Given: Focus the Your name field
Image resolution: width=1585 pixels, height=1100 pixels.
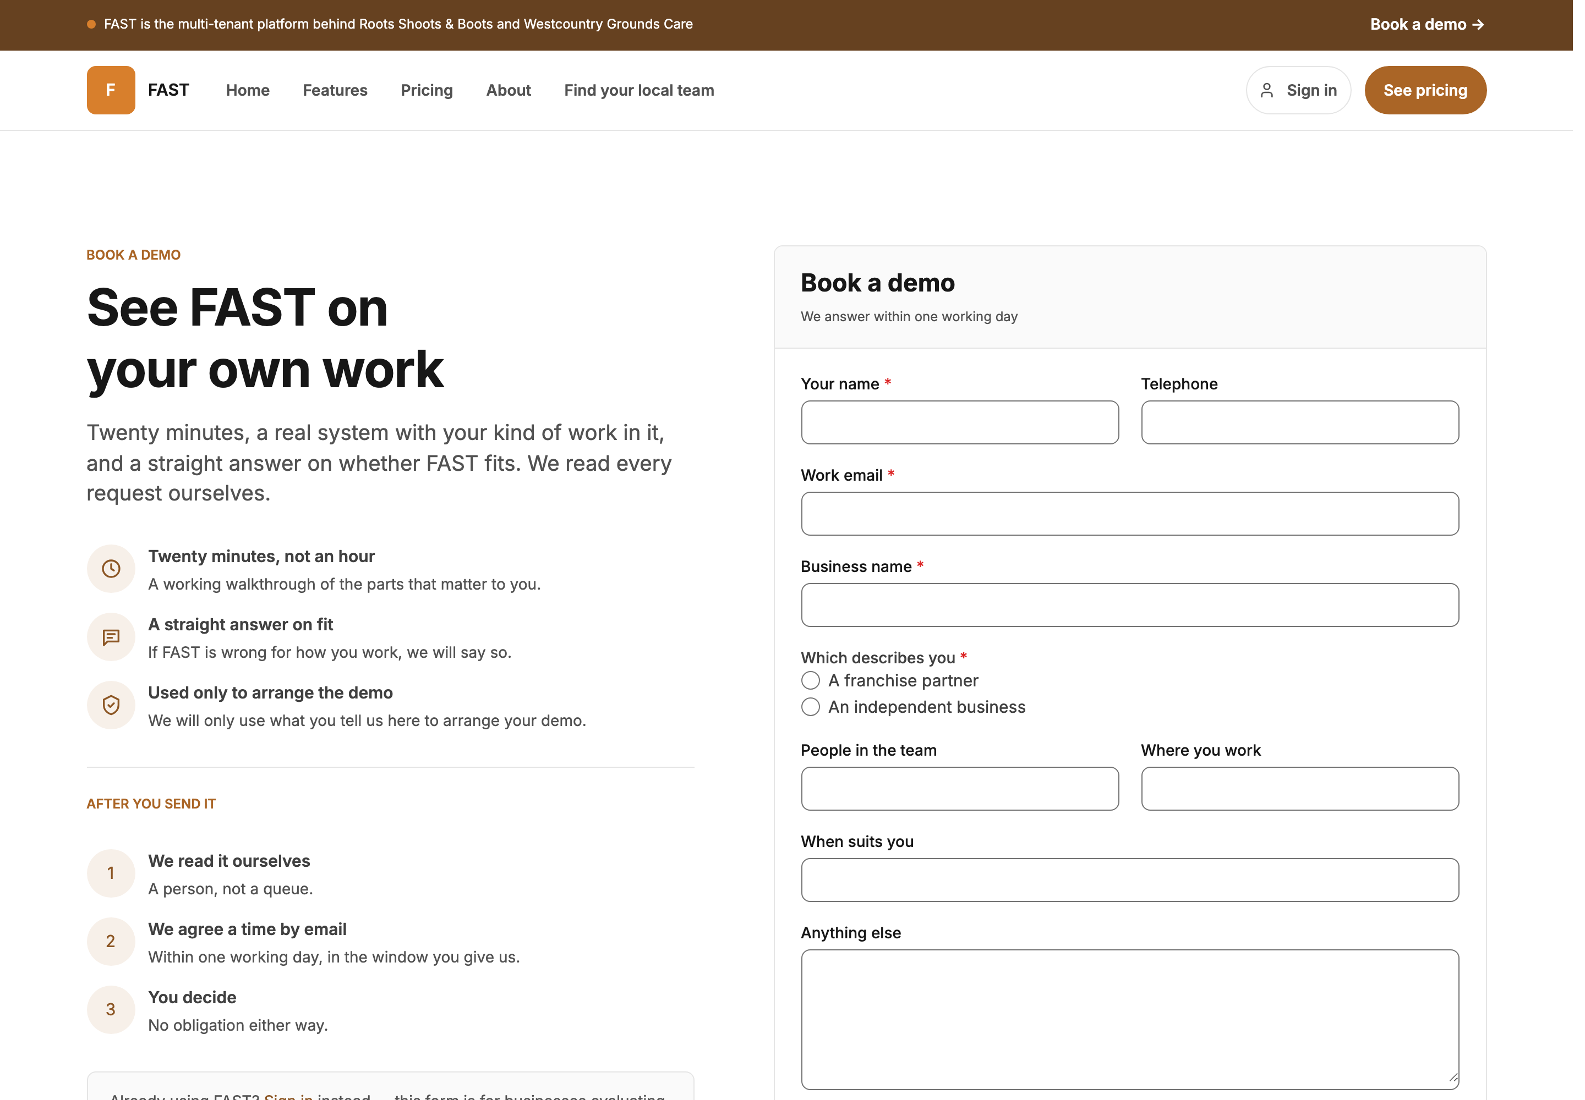Looking at the screenshot, I should pos(959,422).
